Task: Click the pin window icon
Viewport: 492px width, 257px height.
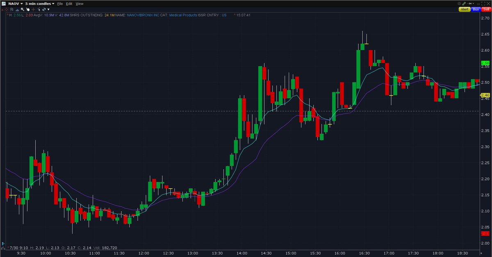Action: pos(470,4)
